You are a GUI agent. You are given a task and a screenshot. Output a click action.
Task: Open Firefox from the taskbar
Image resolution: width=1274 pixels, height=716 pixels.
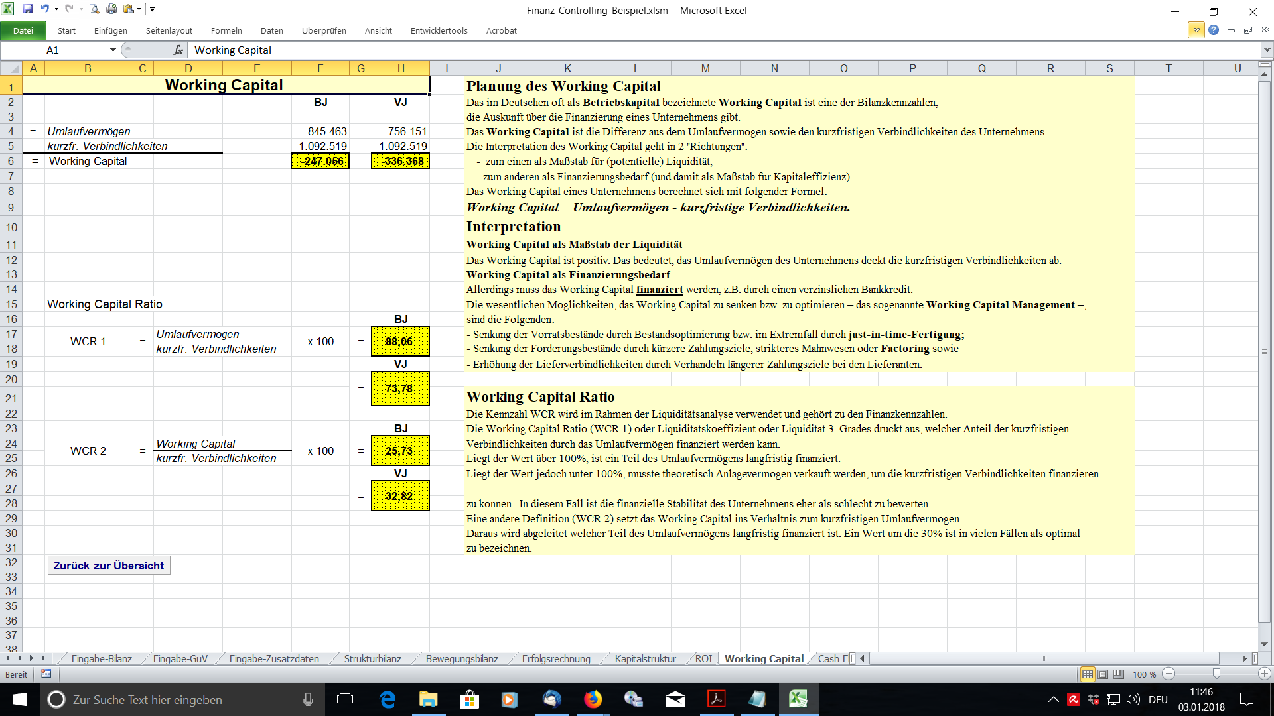coord(593,699)
